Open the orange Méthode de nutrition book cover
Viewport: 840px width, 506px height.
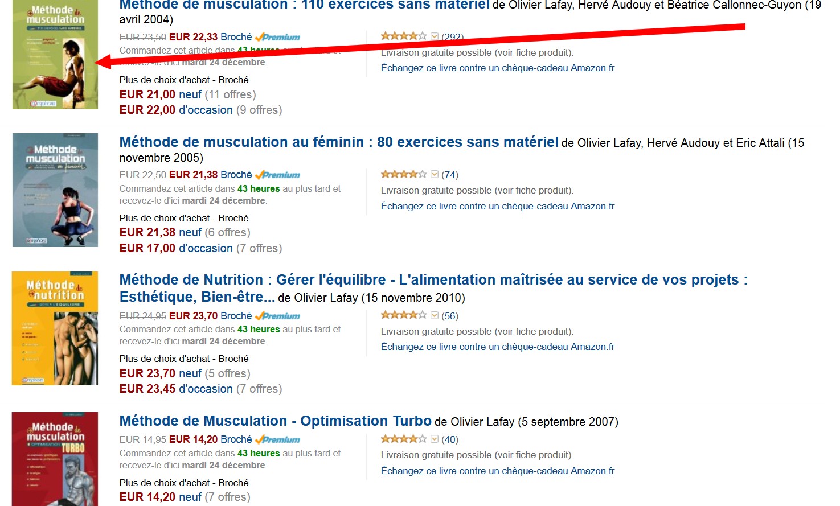(x=55, y=328)
